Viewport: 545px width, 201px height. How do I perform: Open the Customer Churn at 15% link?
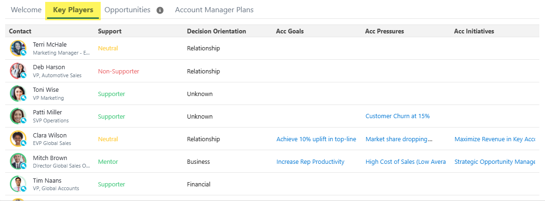(x=397, y=116)
